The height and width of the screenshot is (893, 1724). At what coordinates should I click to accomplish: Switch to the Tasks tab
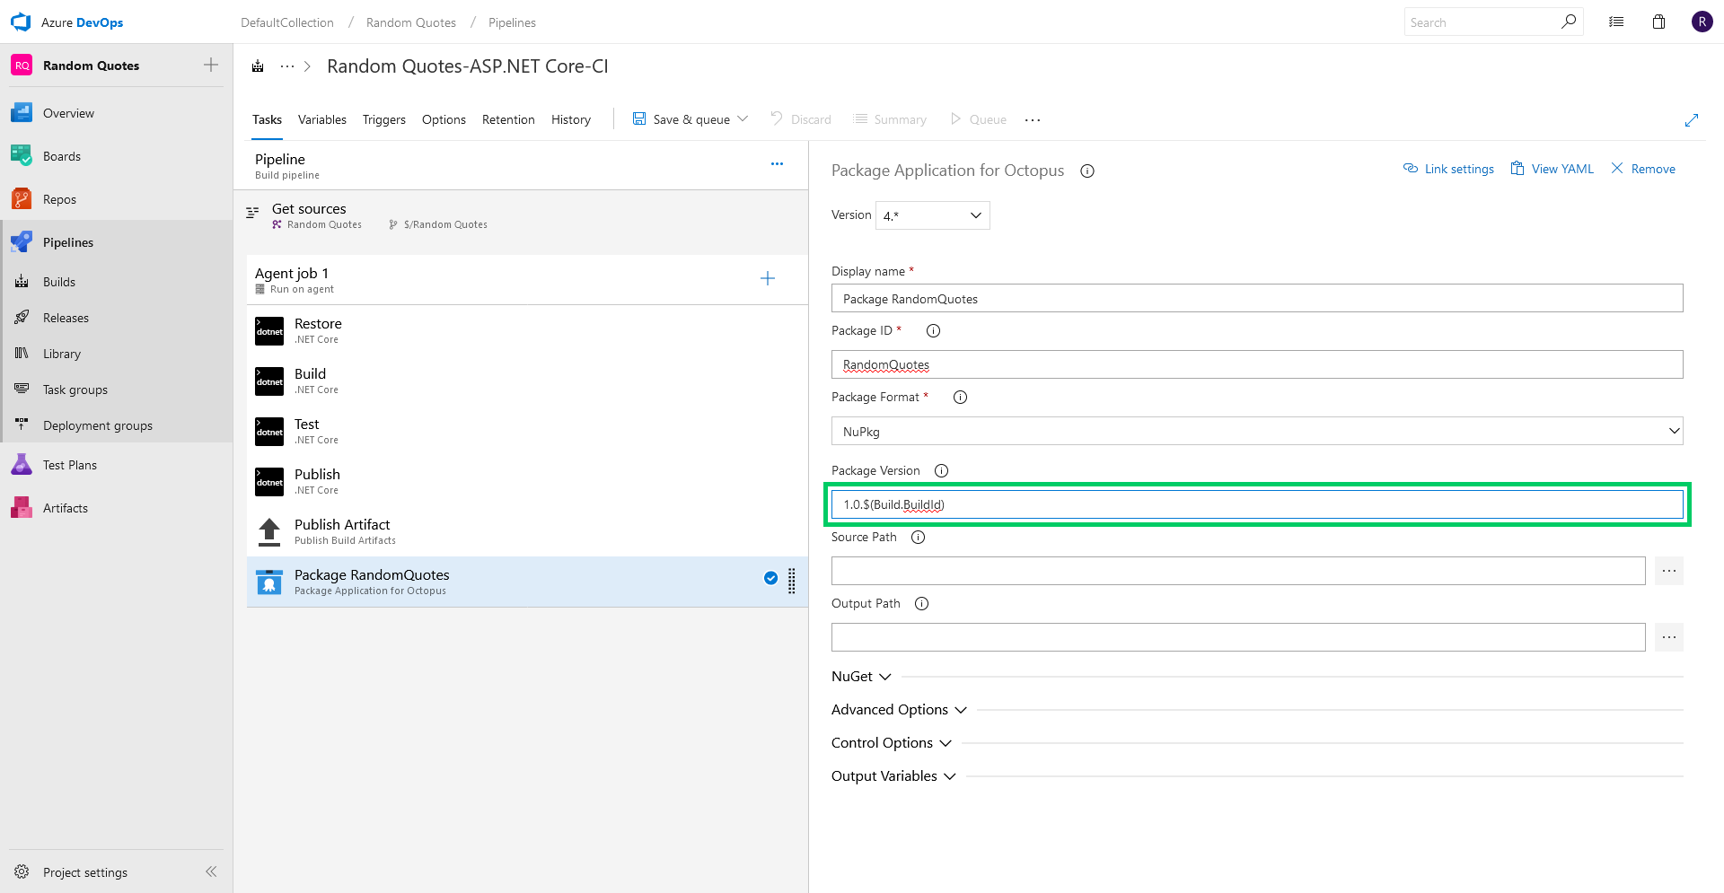tap(267, 119)
